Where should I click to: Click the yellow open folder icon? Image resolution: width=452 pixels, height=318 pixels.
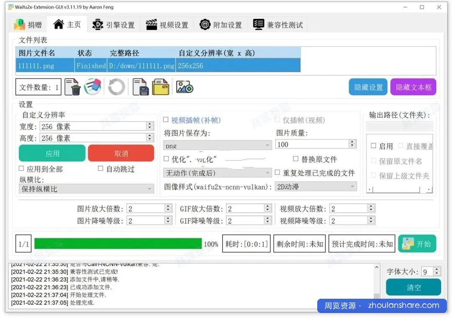[x=161, y=87]
